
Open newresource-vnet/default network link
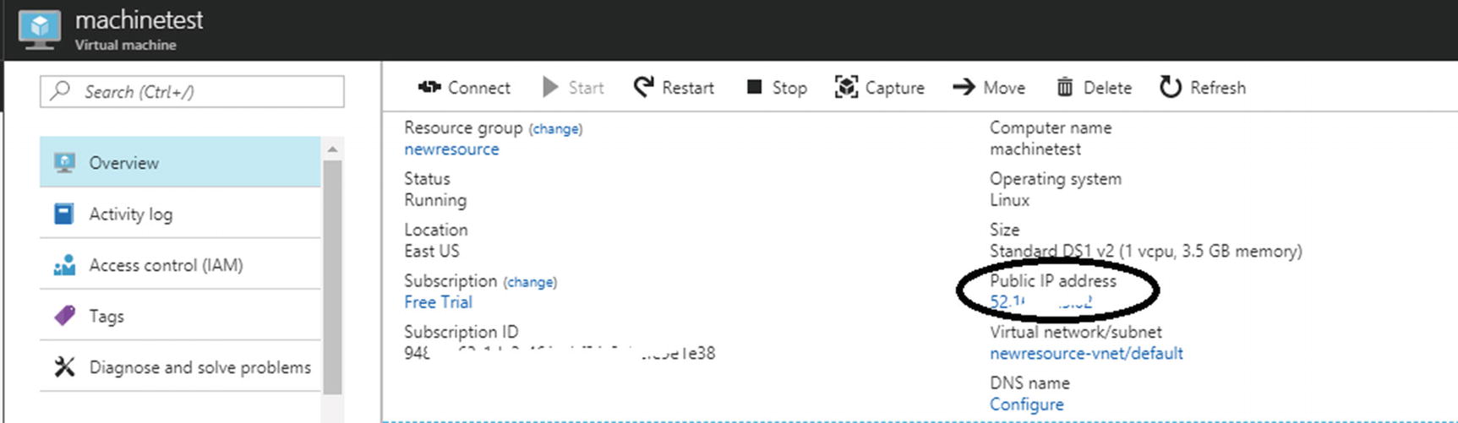click(1086, 354)
